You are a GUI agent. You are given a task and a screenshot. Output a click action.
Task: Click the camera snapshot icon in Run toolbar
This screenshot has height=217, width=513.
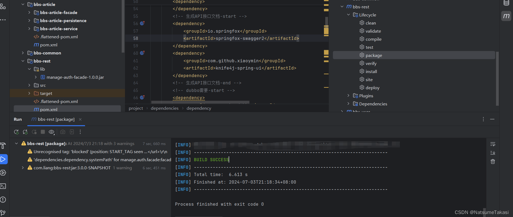[x=63, y=132]
